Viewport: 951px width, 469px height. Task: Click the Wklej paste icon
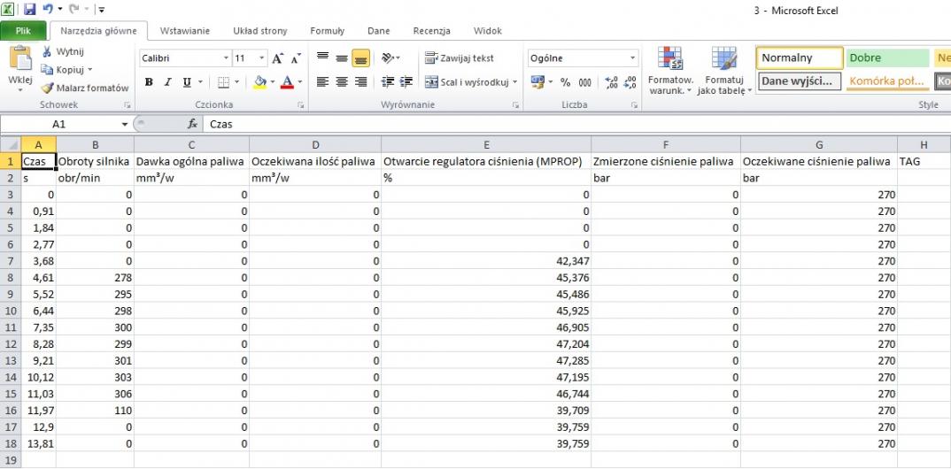(x=19, y=60)
